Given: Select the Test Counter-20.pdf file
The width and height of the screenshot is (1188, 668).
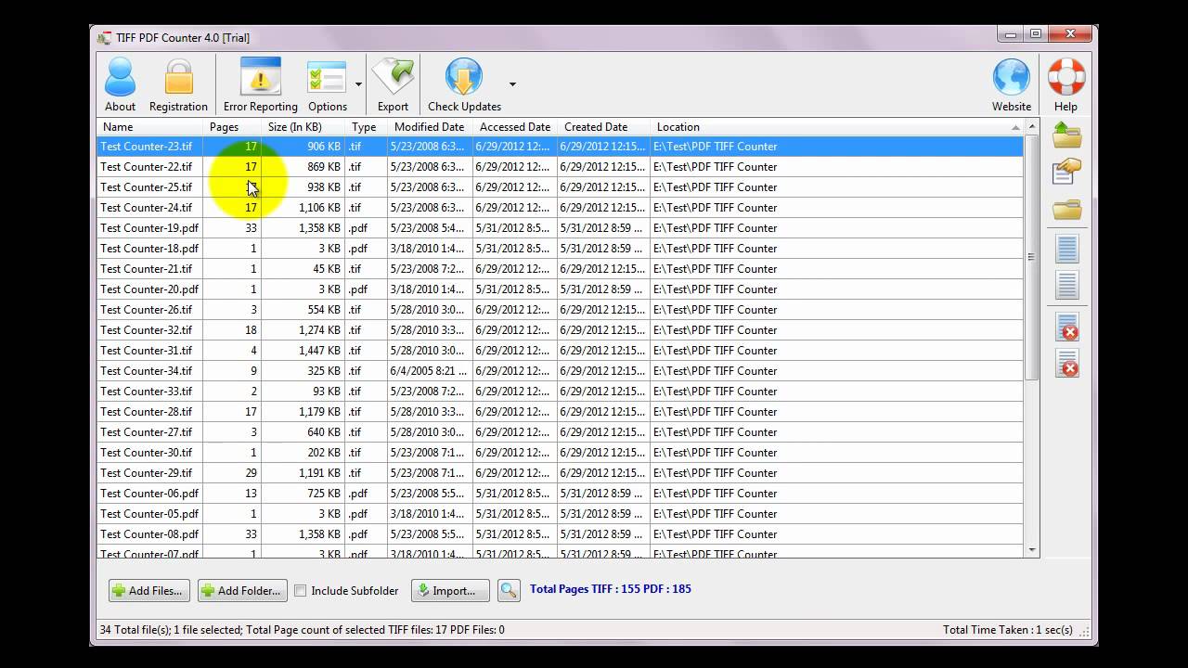Looking at the screenshot, I should [560, 289].
